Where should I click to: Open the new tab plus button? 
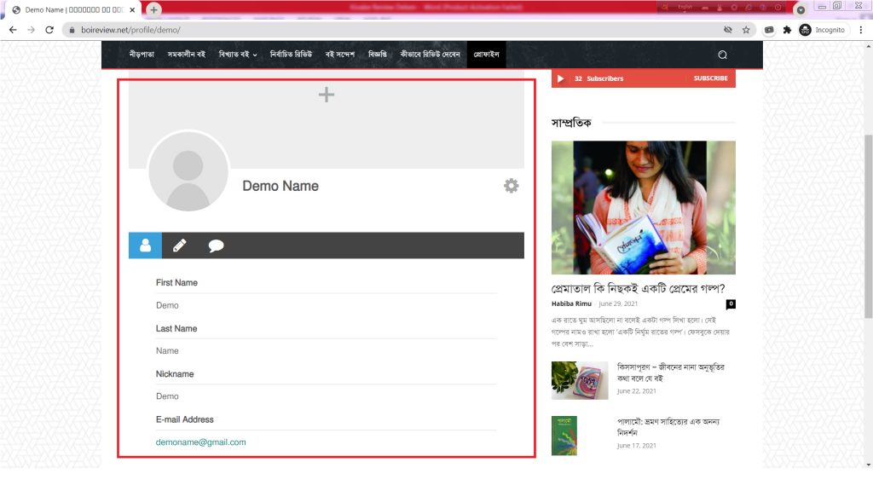pyautogui.click(x=153, y=9)
